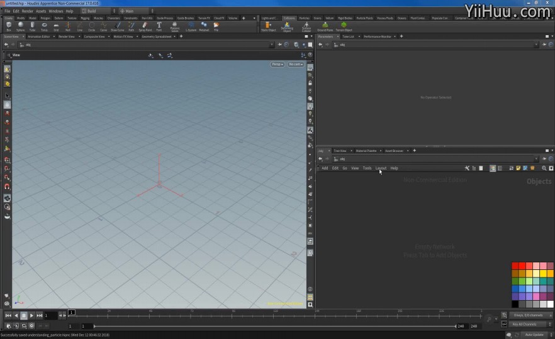
Task: Toggle pin on Parameters pane
Action: [x=544, y=45]
